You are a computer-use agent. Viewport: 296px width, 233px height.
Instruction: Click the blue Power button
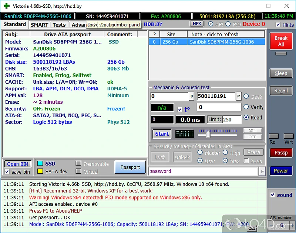[x=281, y=171]
